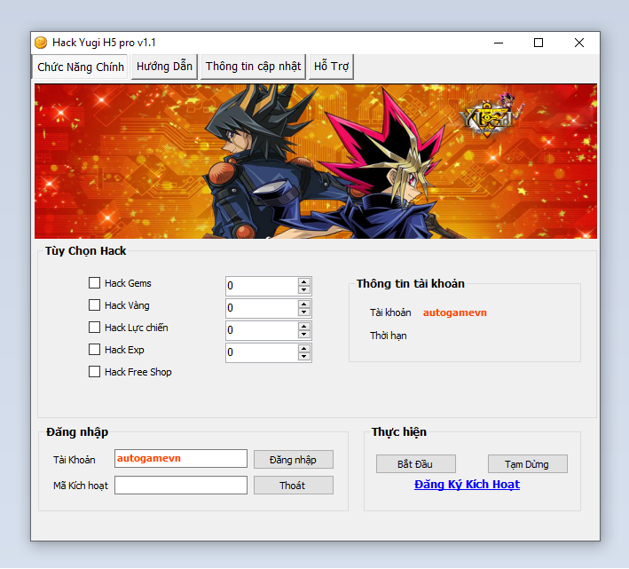
Task: Click the Bắt Đầu button
Action: (x=415, y=464)
